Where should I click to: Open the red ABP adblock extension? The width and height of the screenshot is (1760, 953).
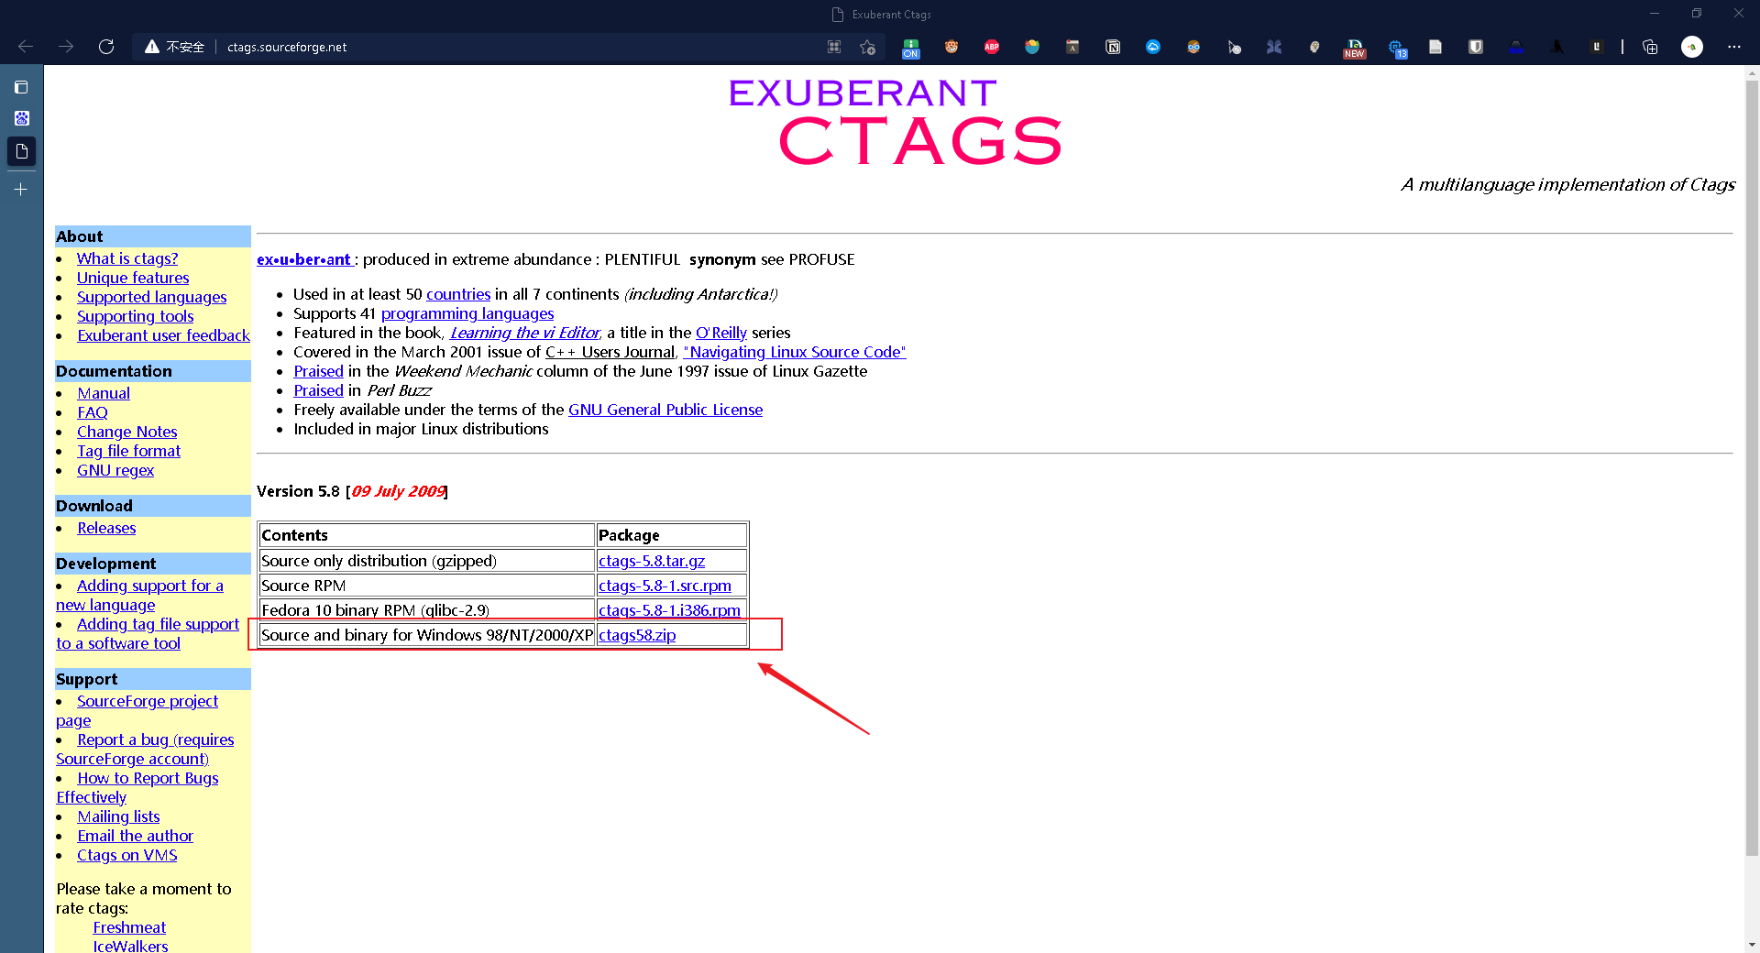pos(992,47)
